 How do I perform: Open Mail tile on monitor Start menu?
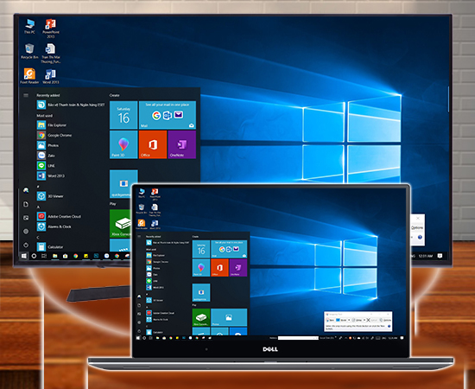coord(168,115)
